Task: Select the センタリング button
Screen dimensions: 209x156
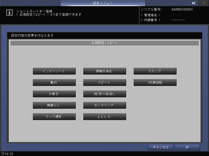Action: coord(105,105)
